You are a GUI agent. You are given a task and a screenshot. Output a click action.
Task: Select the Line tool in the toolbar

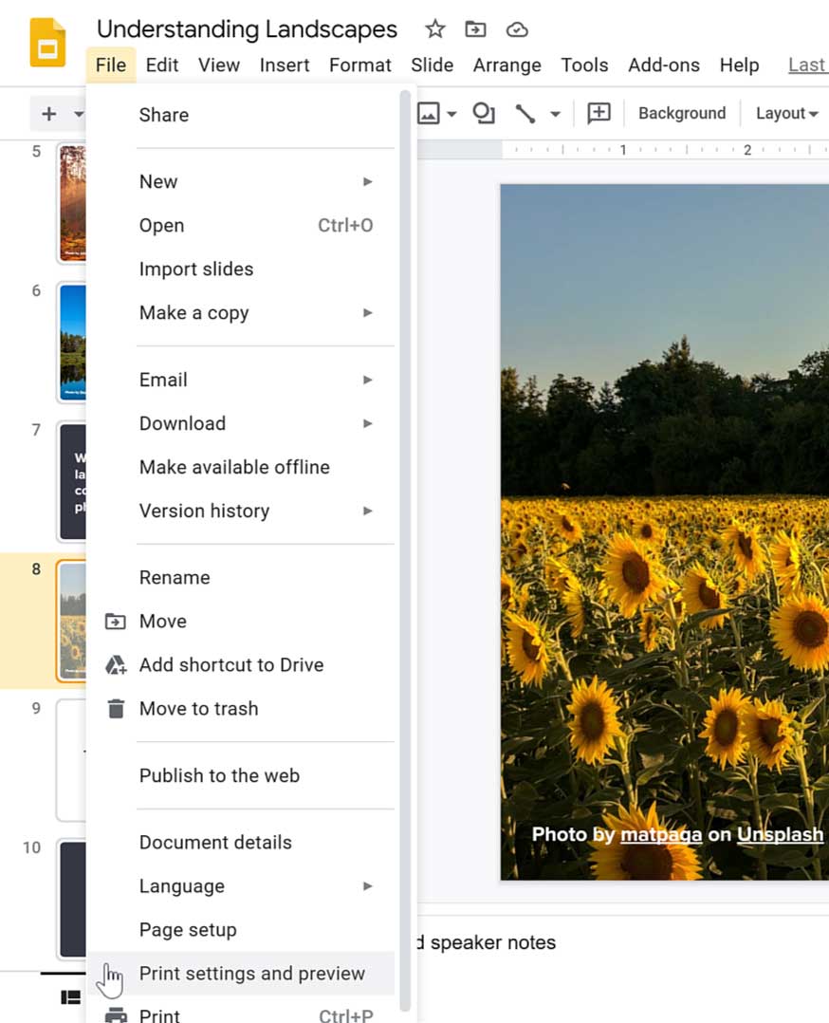click(x=525, y=113)
